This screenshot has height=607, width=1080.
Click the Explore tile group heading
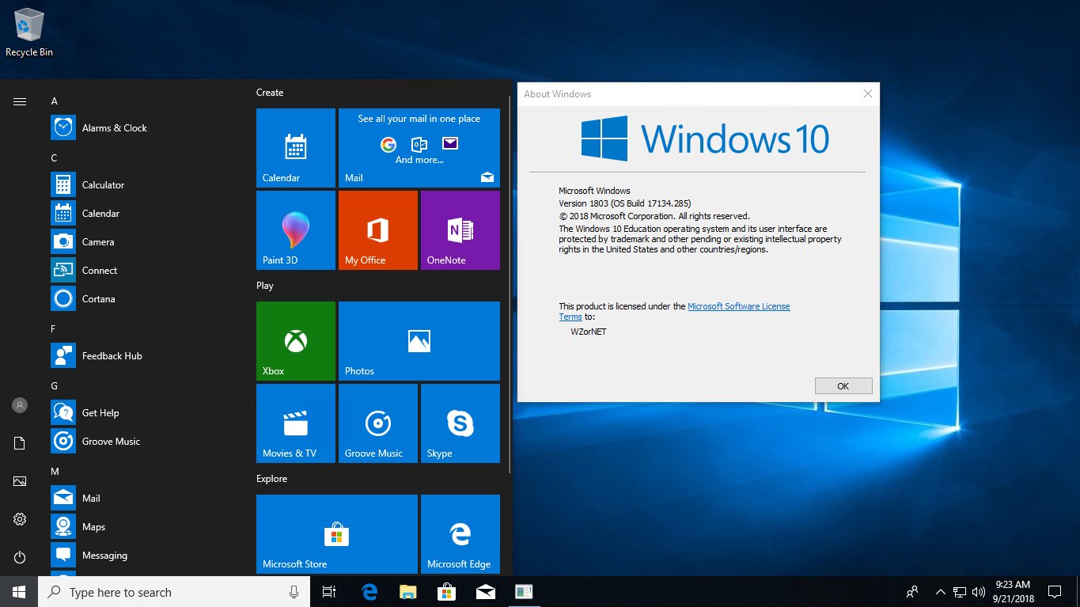(x=272, y=479)
